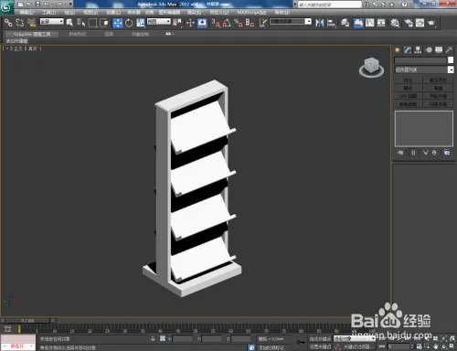Expand the quick access toolbar arrow

click(71, 5)
